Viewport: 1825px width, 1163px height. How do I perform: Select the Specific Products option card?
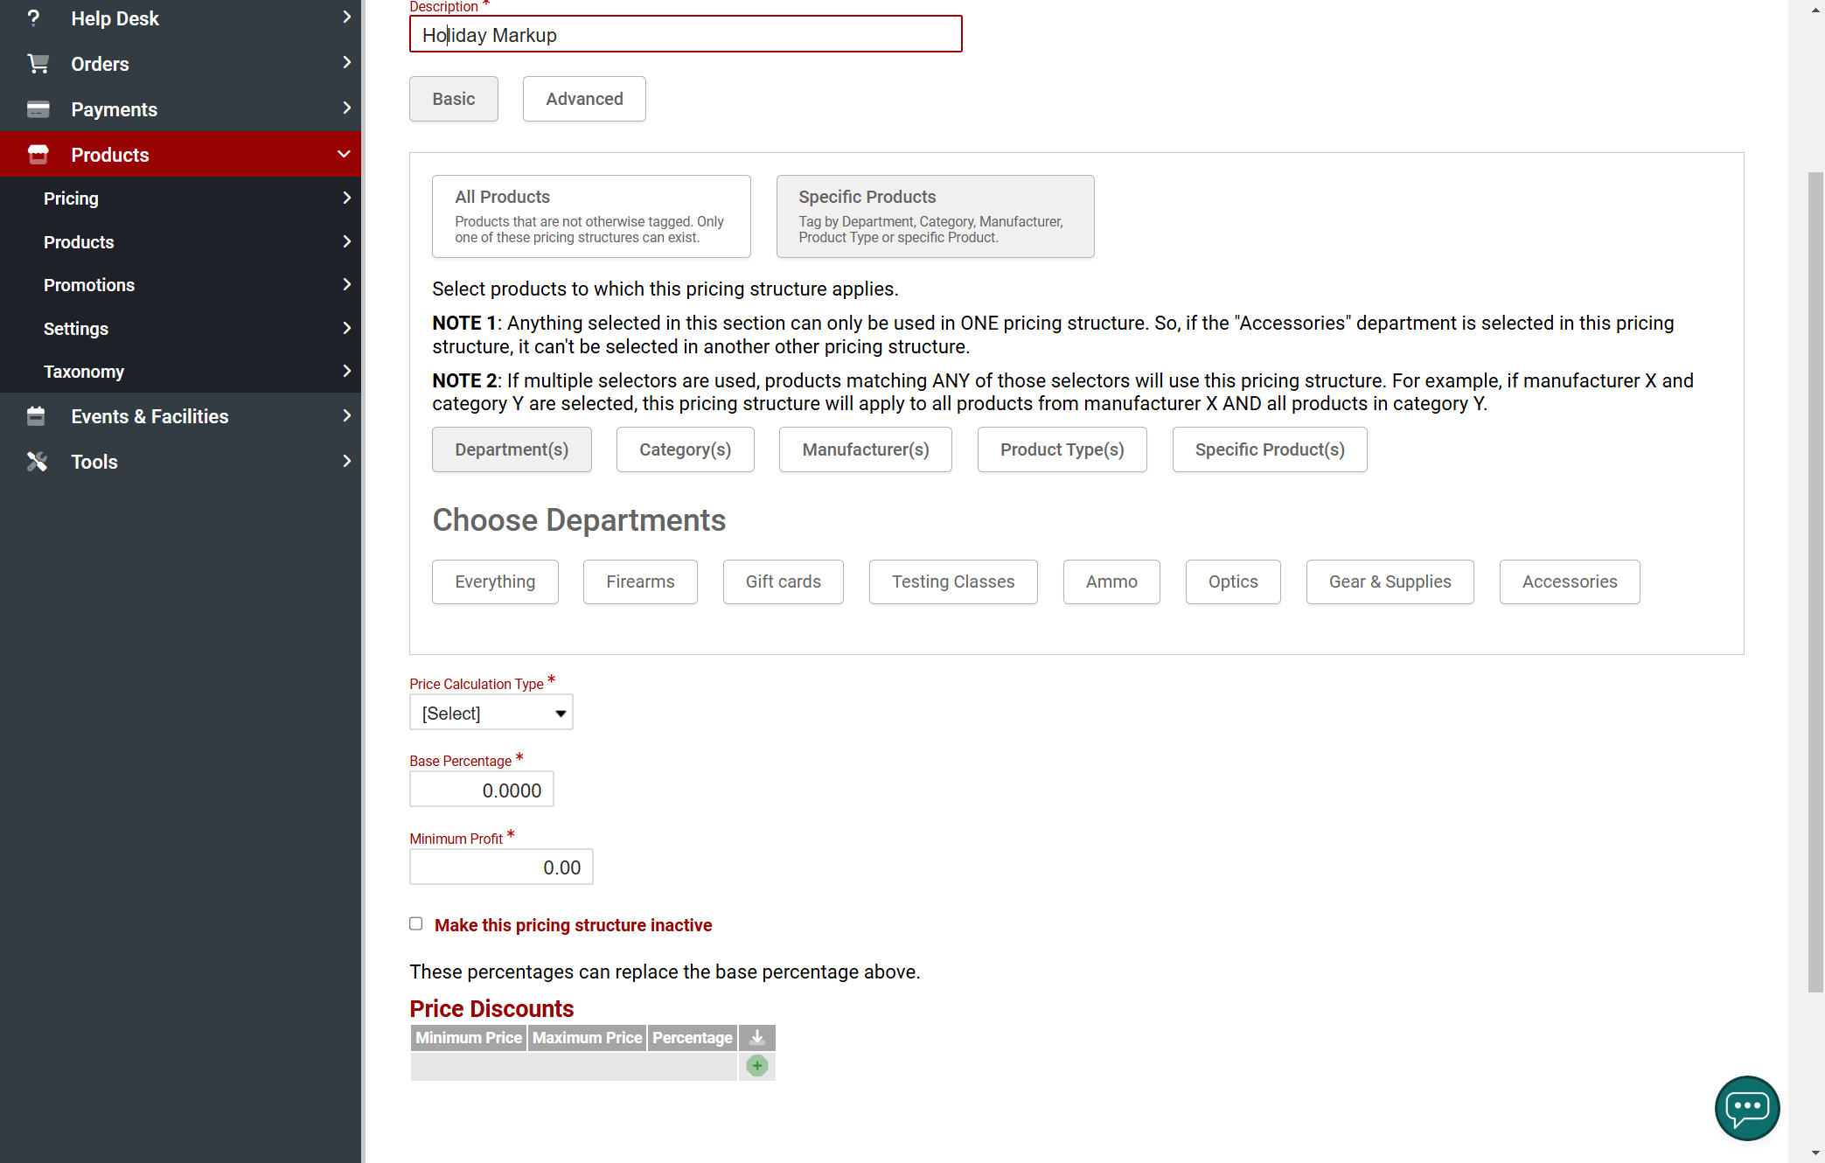click(x=935, y=216)
